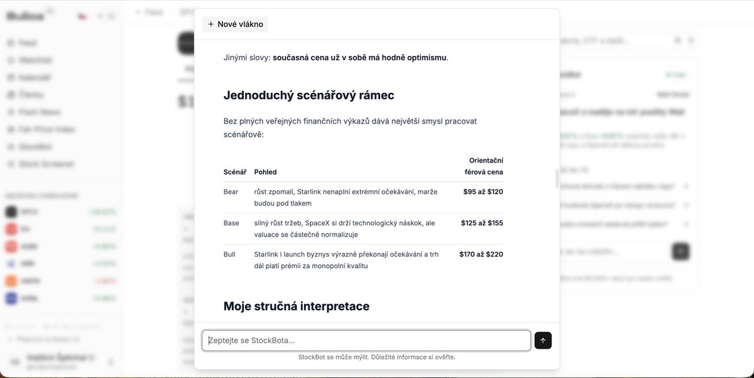The height and width of the screenshot is (378, 754).
Task: Click the Scénář column header
Action: 235,172
